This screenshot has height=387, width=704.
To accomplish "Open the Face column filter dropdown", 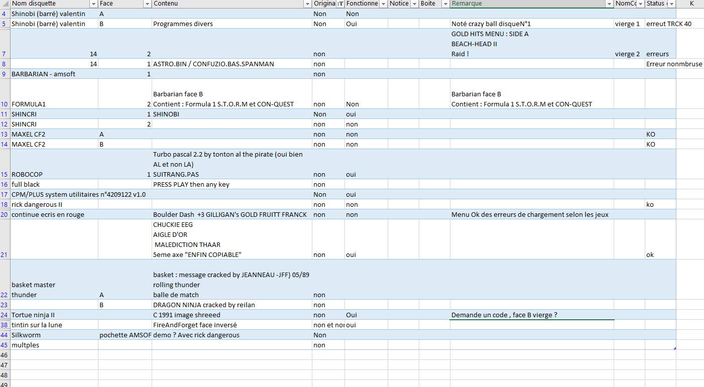I will tap(147, 4).
